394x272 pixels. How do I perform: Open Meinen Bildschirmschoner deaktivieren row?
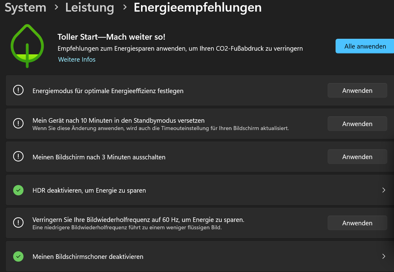tap(200, 256)
